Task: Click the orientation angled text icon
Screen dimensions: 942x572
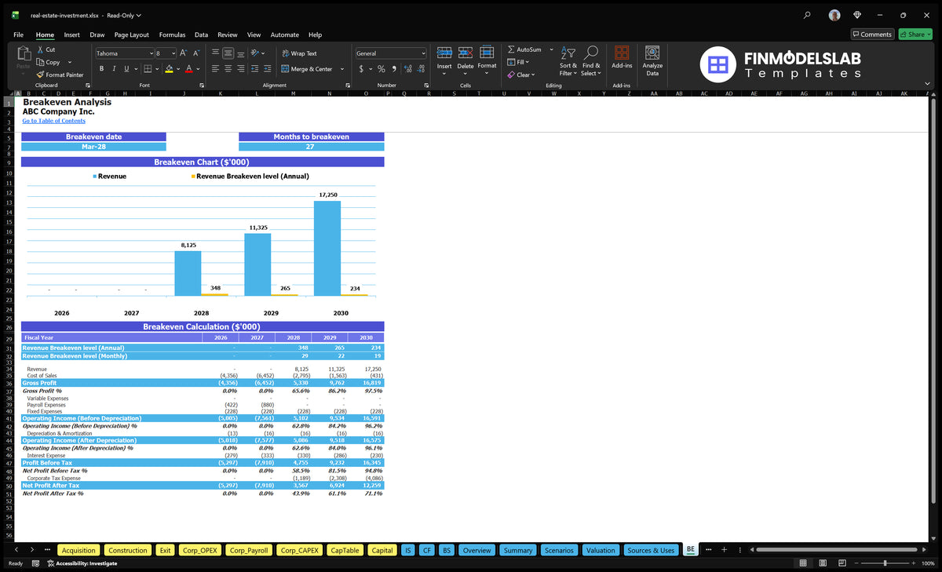Action: [257, 53]
